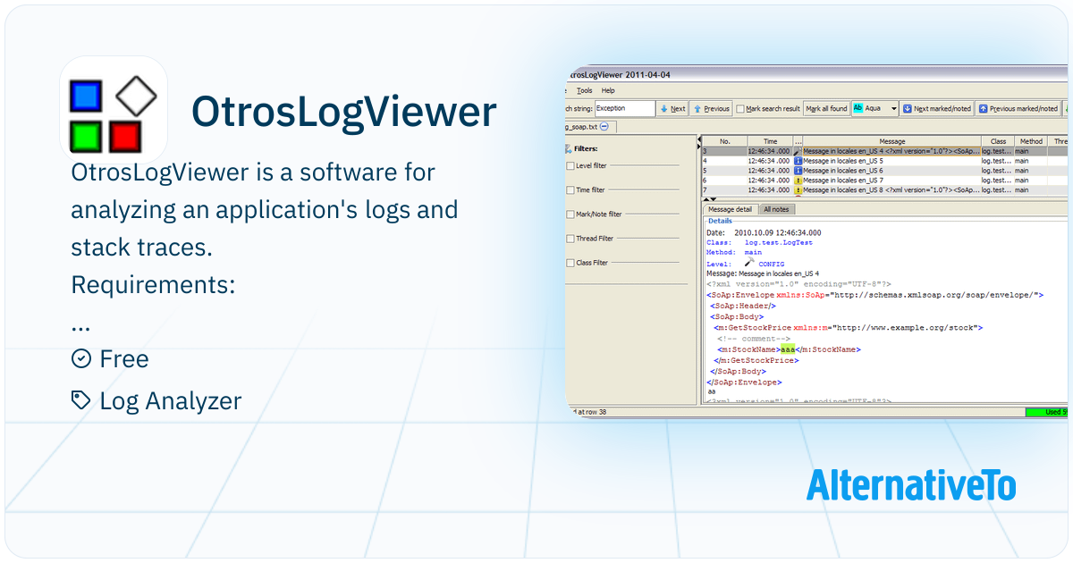Click the config hammer icon in row 3
This screenshot has height=563, width=1073.
[x=798, y=151]
